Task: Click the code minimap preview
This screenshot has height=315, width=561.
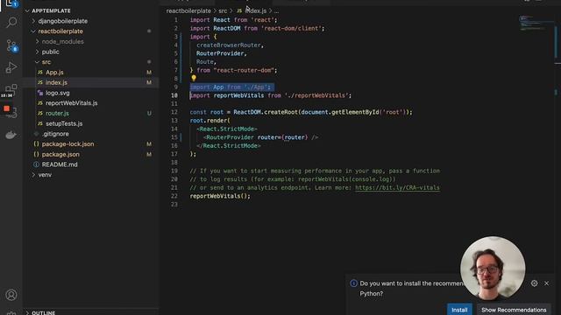Action: pyautogui.click(x=533, y=24)
